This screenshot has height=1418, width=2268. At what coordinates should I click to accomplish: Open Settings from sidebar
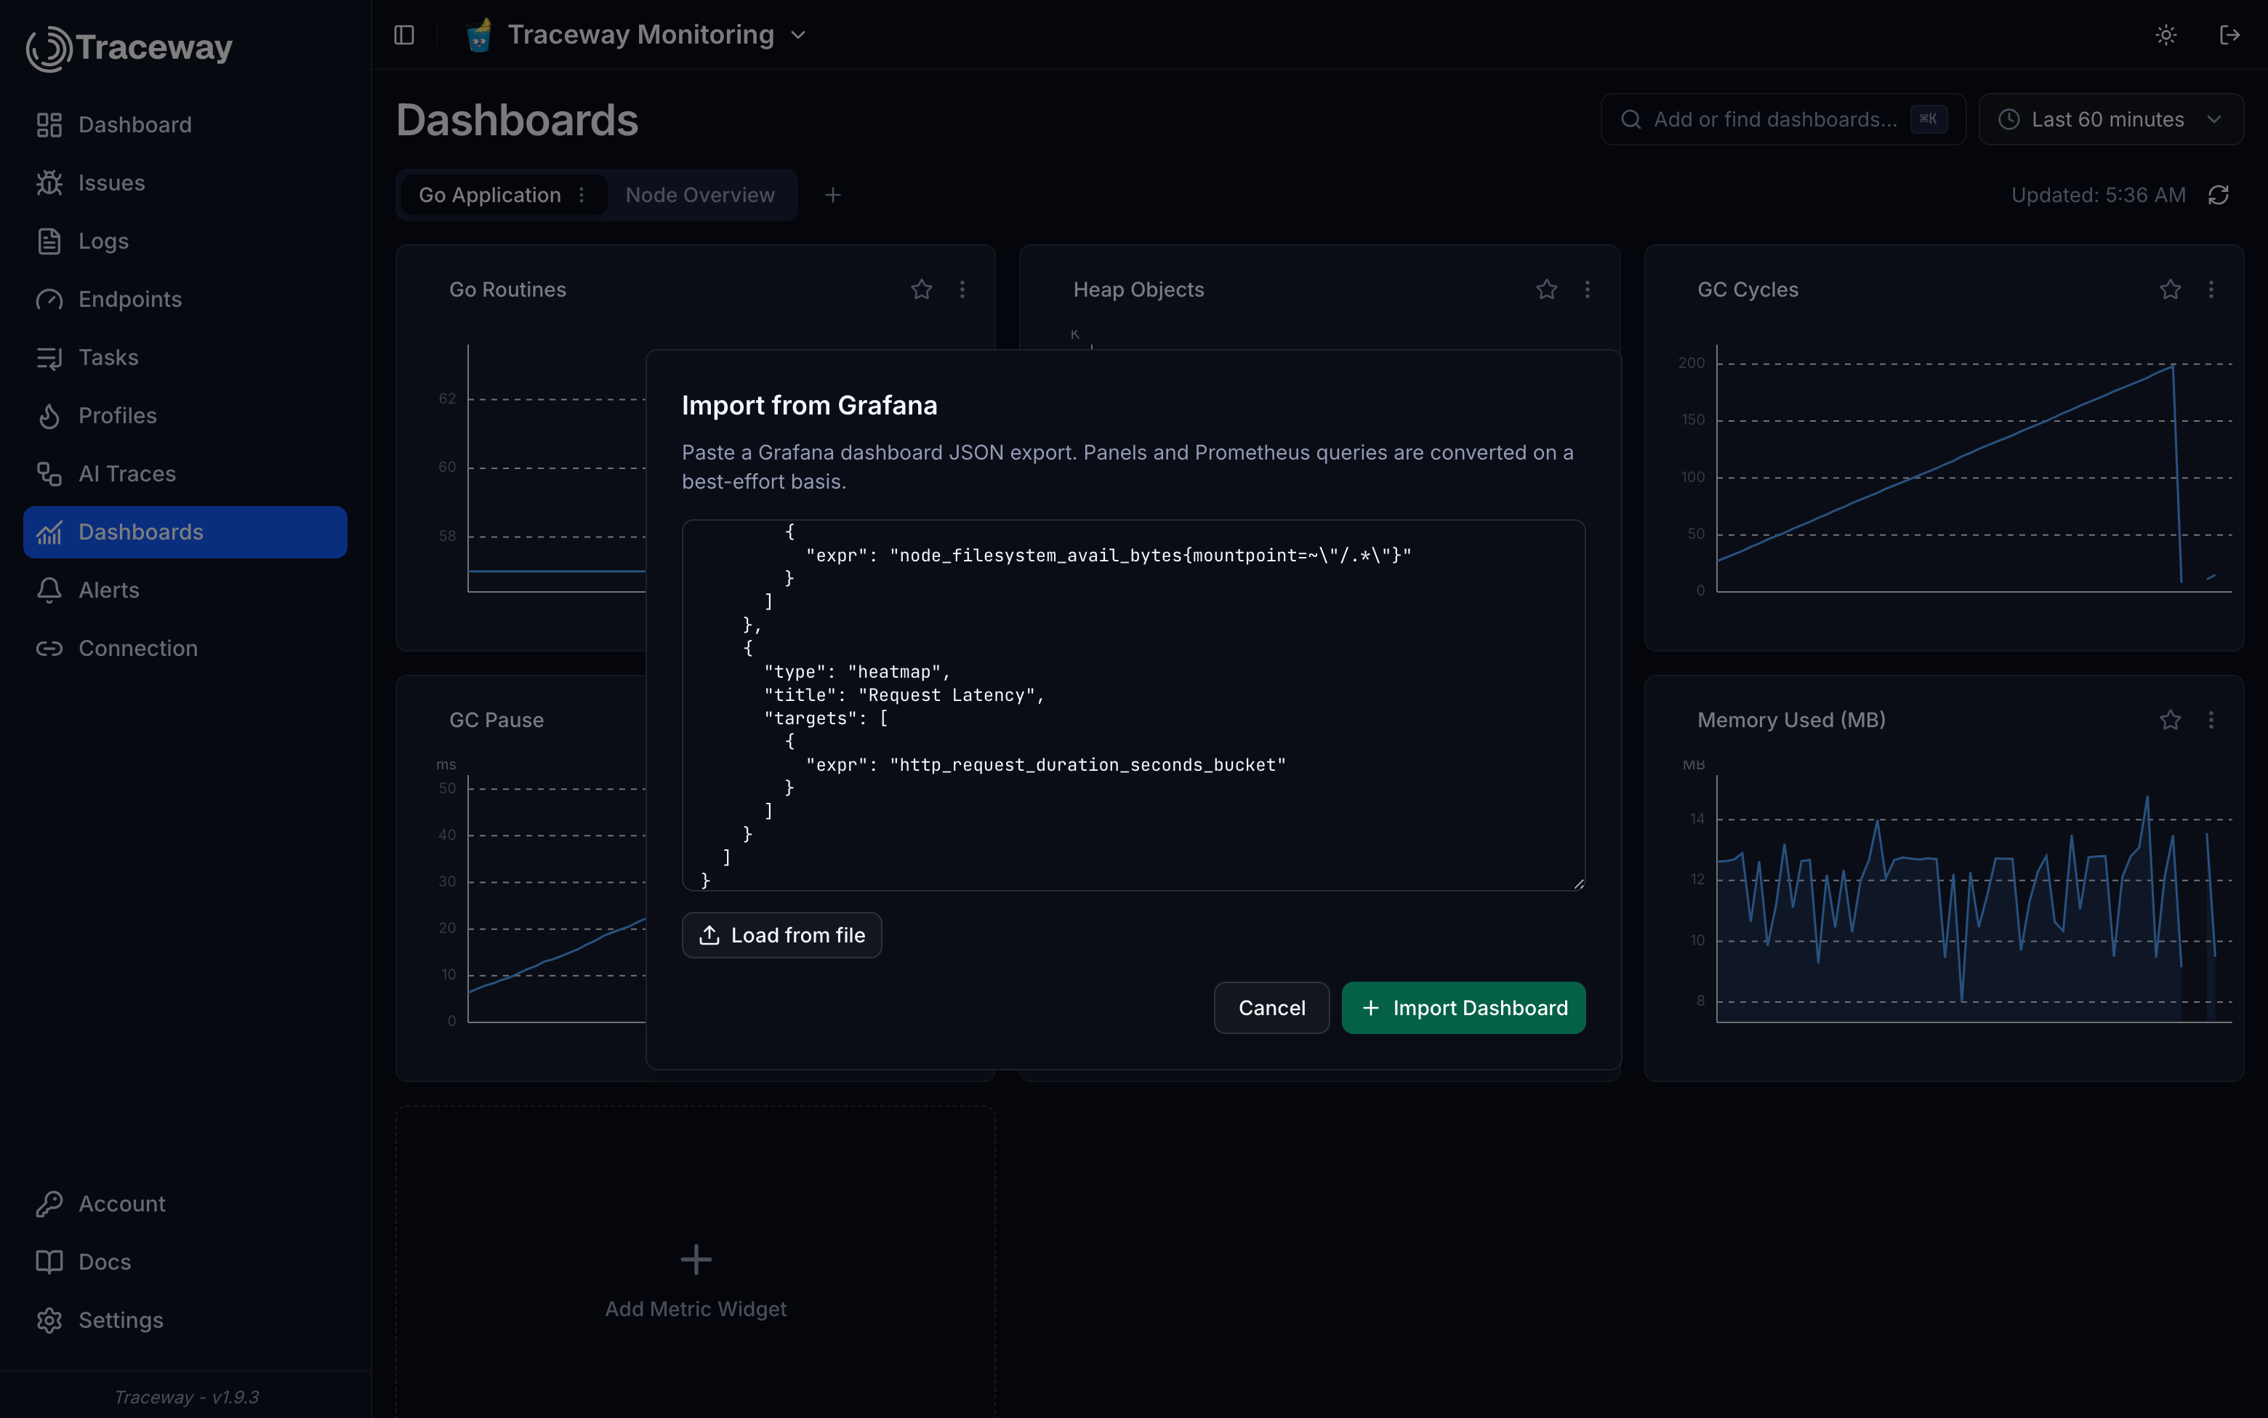click(x=185, y=1320)
